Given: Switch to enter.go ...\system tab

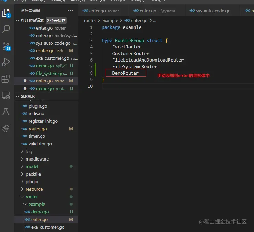Looking at the screenshot, I should pyautogui.click(x=157, y=11).
